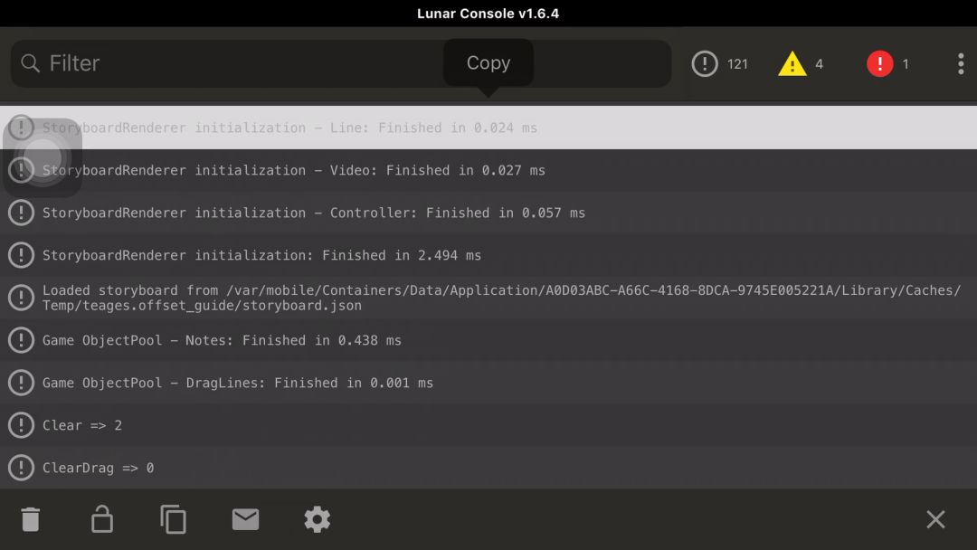Select the Video initialization log entry
Screen dimensions: 977x550
click(x=488, y=170)
